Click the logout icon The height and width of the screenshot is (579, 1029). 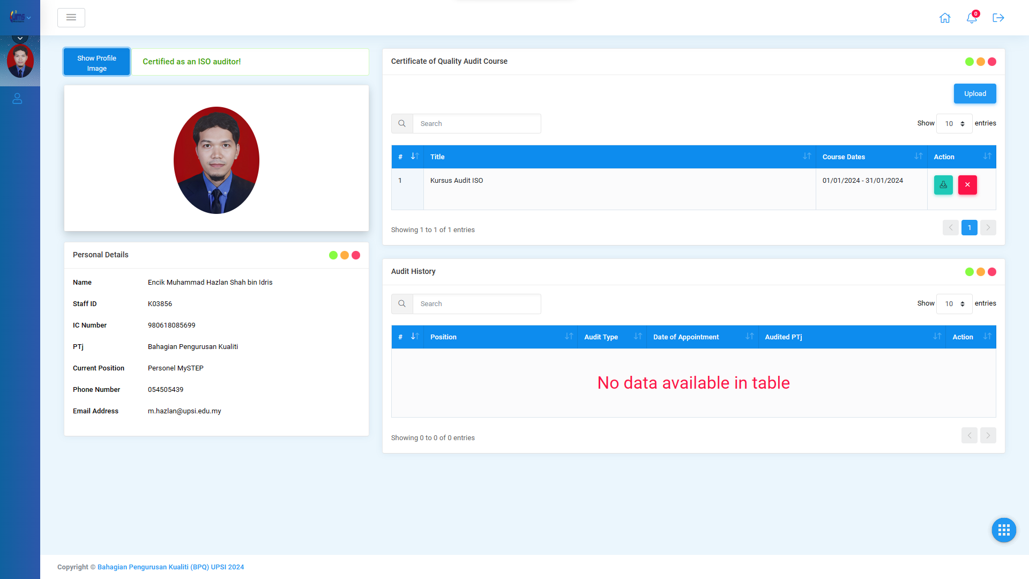(998, 18)
